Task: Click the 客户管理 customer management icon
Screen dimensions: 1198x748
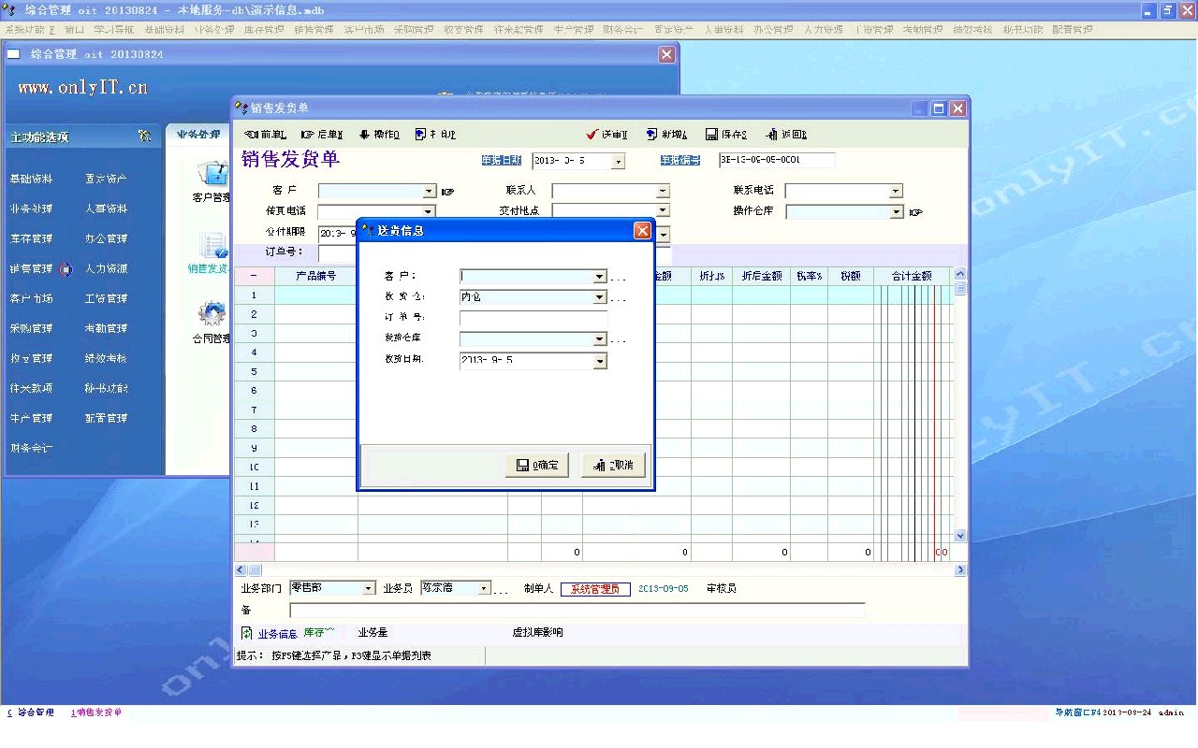Action: [214, 174]
